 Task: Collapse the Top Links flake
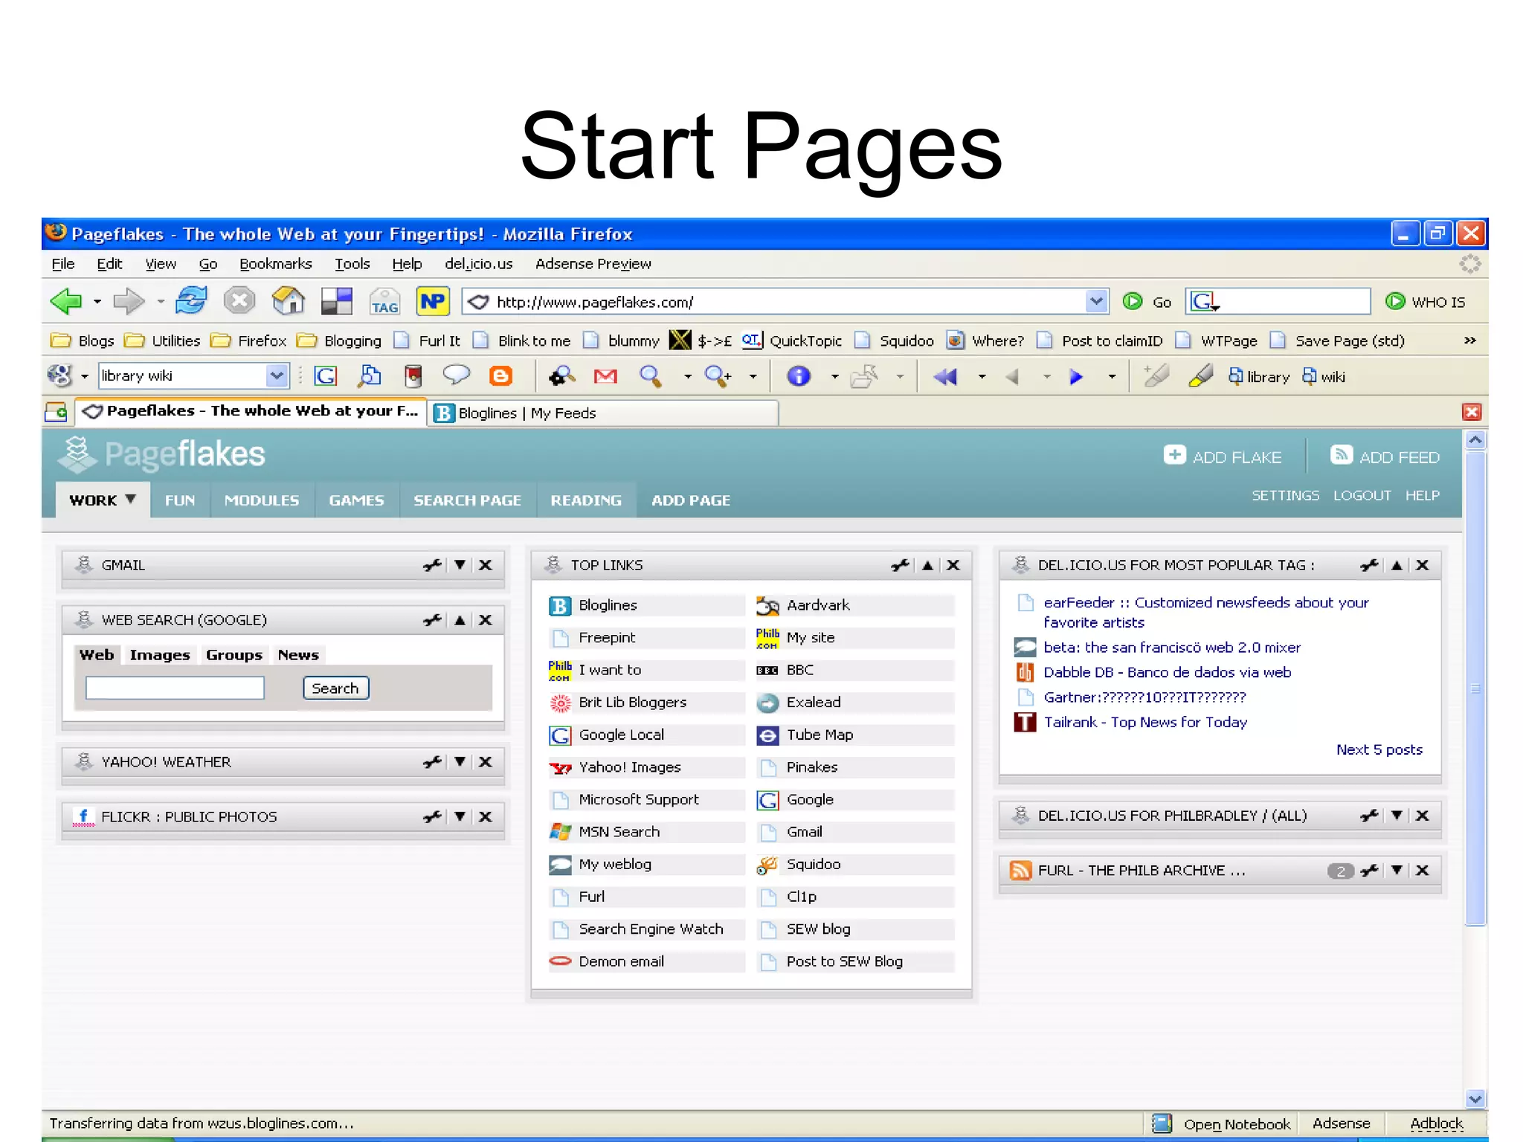point(927,566)
